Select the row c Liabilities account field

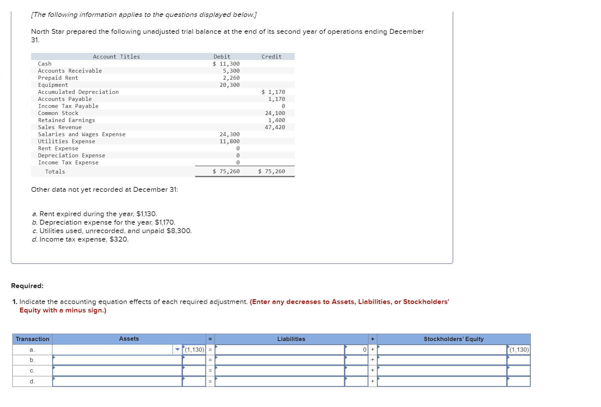(x=280, y=371)
